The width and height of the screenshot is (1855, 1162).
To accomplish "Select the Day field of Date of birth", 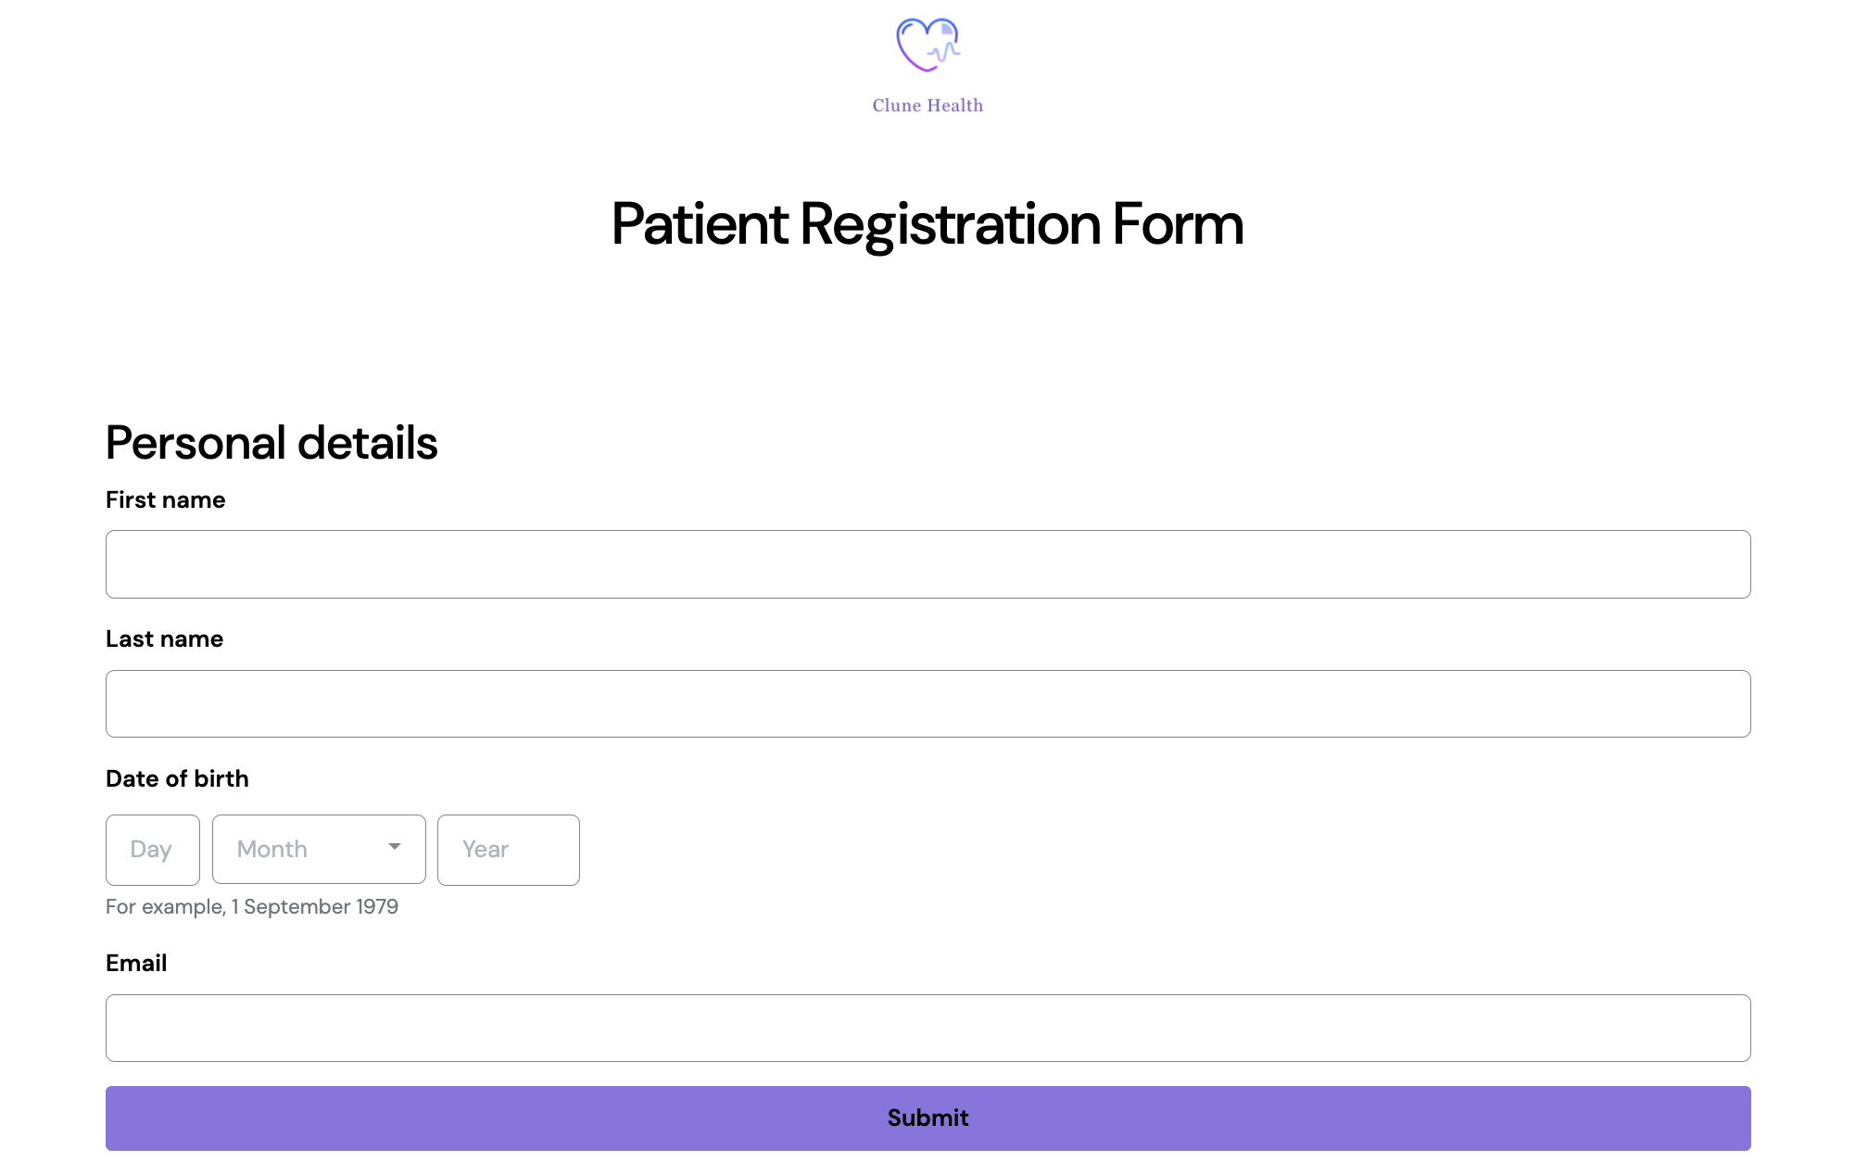I will (153, 850).
